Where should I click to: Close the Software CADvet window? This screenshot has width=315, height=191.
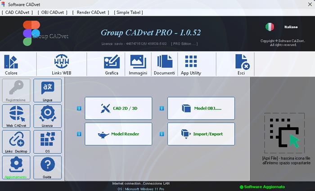point(310,4)
